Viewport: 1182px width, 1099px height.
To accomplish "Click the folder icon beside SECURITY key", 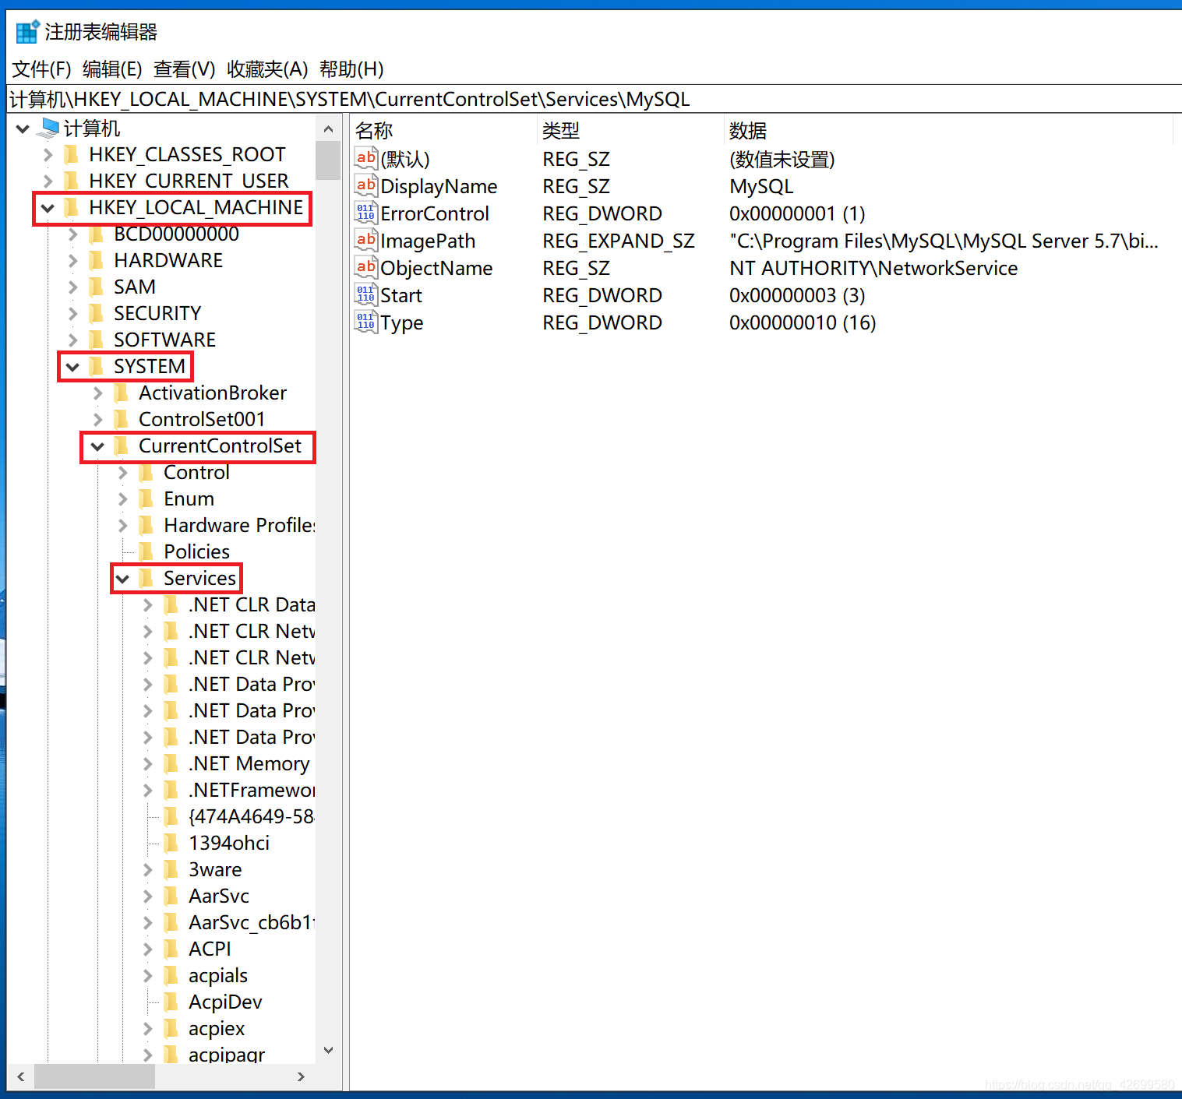I will [x=97, y=313].
